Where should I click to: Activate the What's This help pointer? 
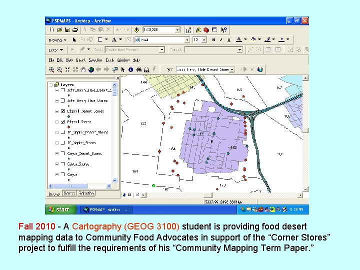coord(224,30)
